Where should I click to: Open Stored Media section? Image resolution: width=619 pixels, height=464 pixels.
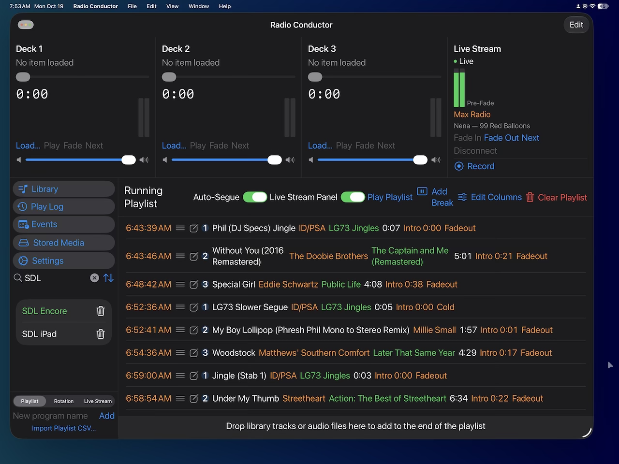(64, 243)
